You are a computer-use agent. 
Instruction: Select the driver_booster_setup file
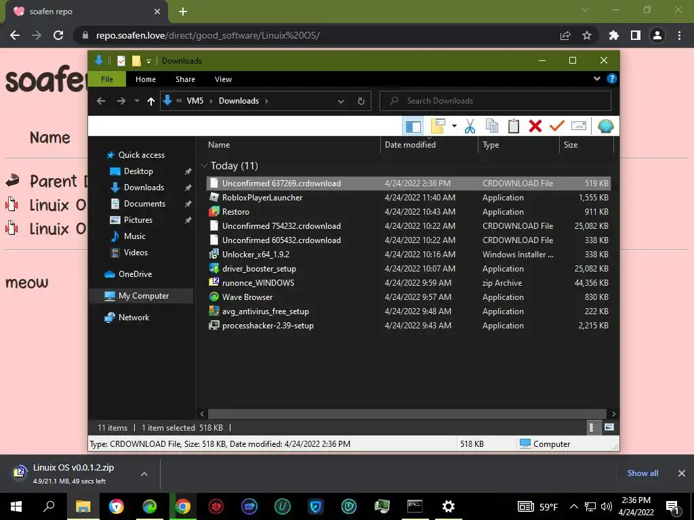pos(409,268)
